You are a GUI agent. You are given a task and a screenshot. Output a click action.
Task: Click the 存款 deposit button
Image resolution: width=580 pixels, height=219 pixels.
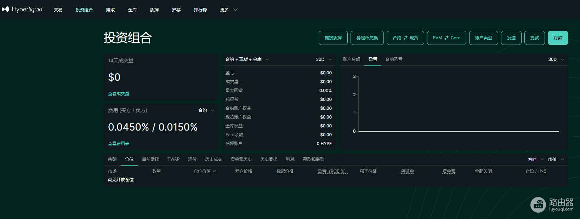(558, 38)
